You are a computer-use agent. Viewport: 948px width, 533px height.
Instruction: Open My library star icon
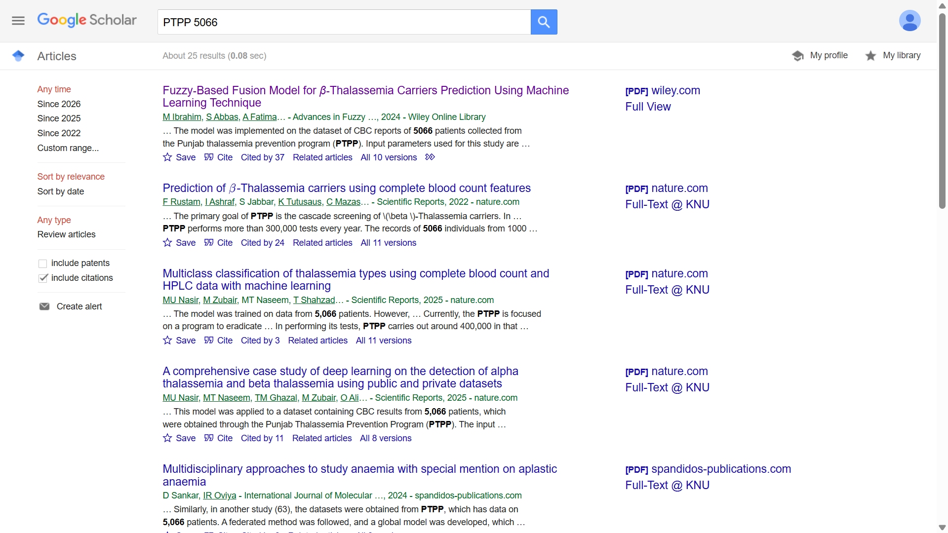pos(870,56)
